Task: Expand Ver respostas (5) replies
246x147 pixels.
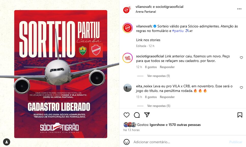Action: [x=159, y=106]
